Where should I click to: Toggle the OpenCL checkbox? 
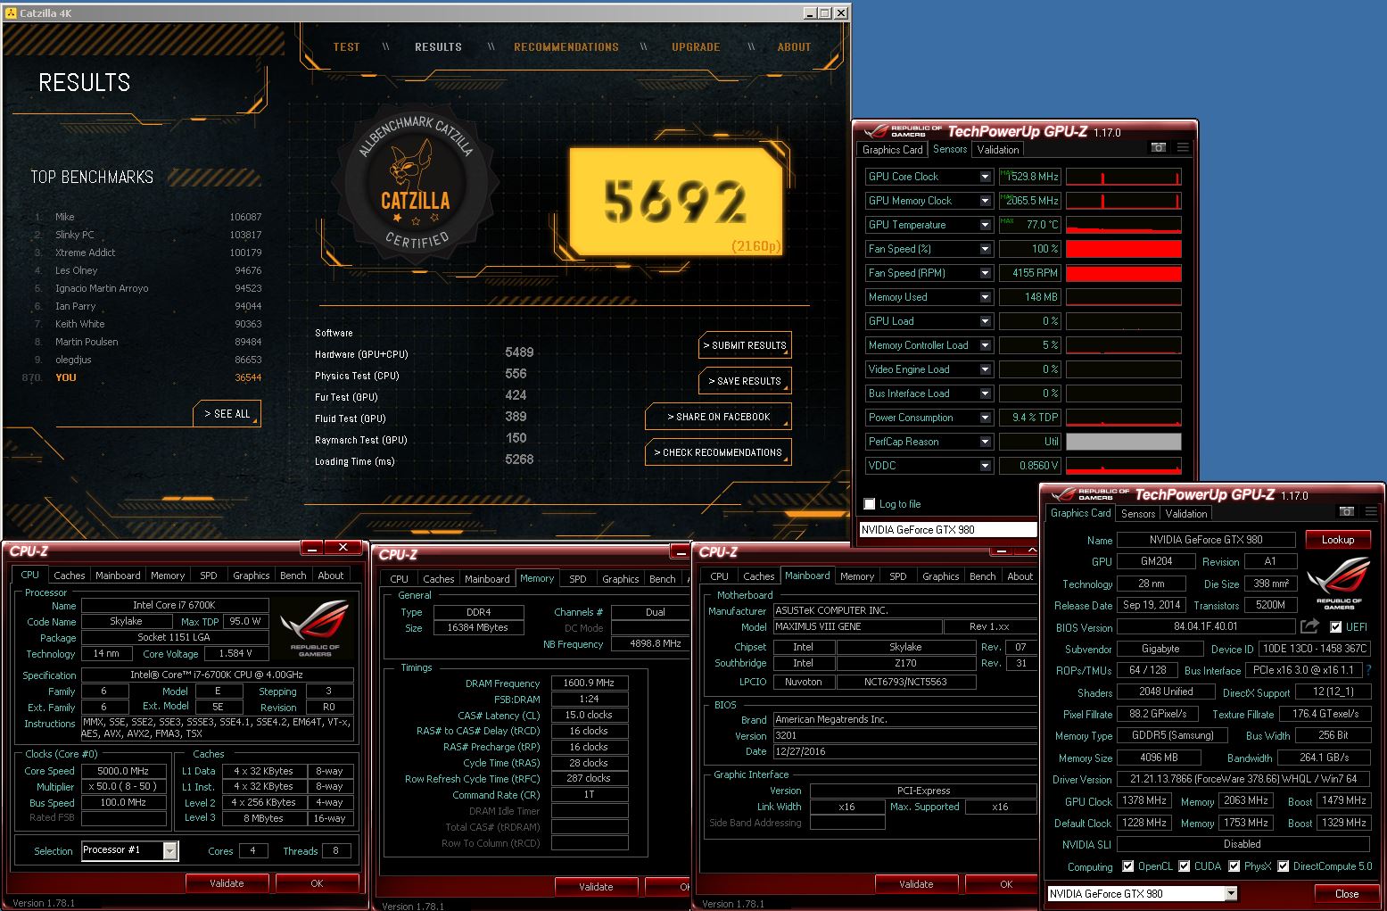1127,866
